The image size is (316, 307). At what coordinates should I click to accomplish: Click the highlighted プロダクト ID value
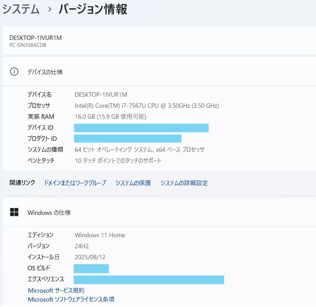click(x=127, y=138)
